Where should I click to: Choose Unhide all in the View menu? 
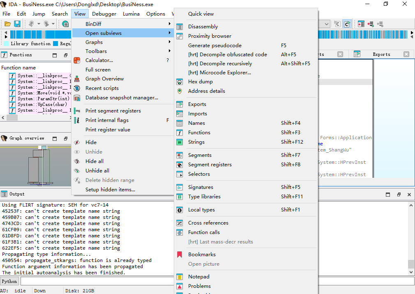pyautogui.click(x=97, y=171)
